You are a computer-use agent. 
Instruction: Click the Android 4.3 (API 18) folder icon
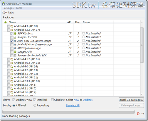pos(12,26)
